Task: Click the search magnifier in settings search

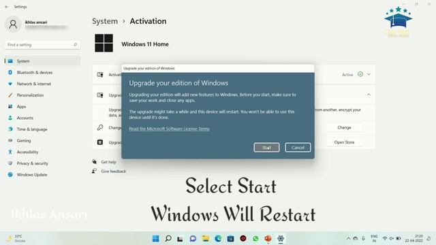Action: coord(75,45)
